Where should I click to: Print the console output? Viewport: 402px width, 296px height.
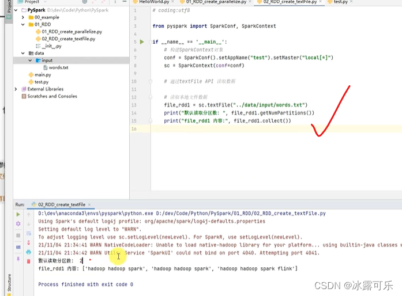(x=28, y=252)
